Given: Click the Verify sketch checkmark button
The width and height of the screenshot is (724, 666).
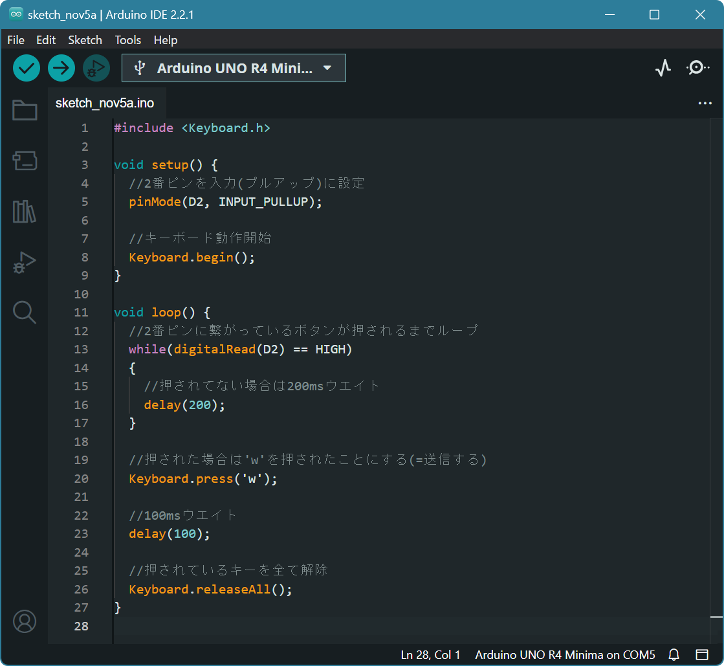Looking at the screenshot, I should click(27, 68).
